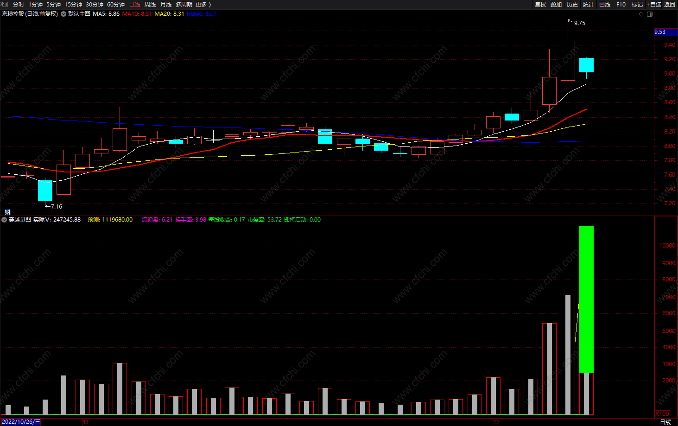Toggle the side panel icon at chart top-right
Screen dimensions: 678x426
tap(650, 14)
